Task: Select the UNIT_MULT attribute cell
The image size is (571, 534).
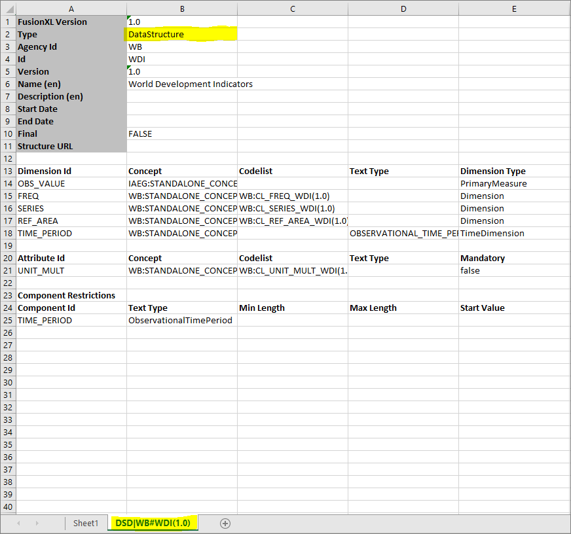Action: [41, 271]
